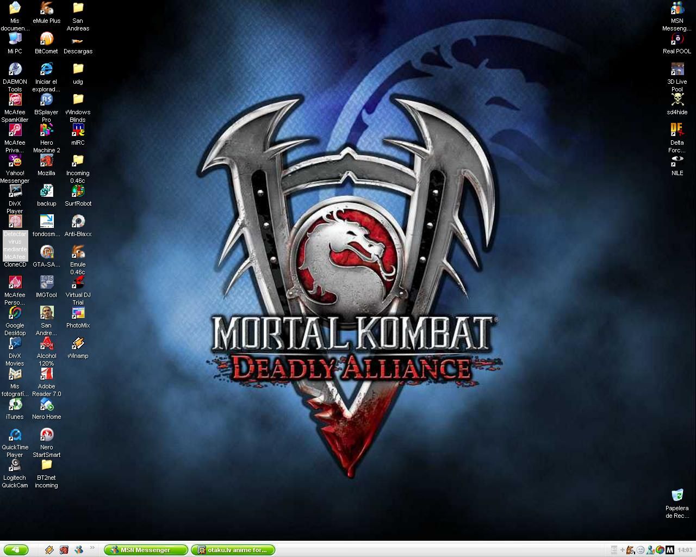Select the udg folder
Screen dimensions: 696x557
tap(78, 69)
